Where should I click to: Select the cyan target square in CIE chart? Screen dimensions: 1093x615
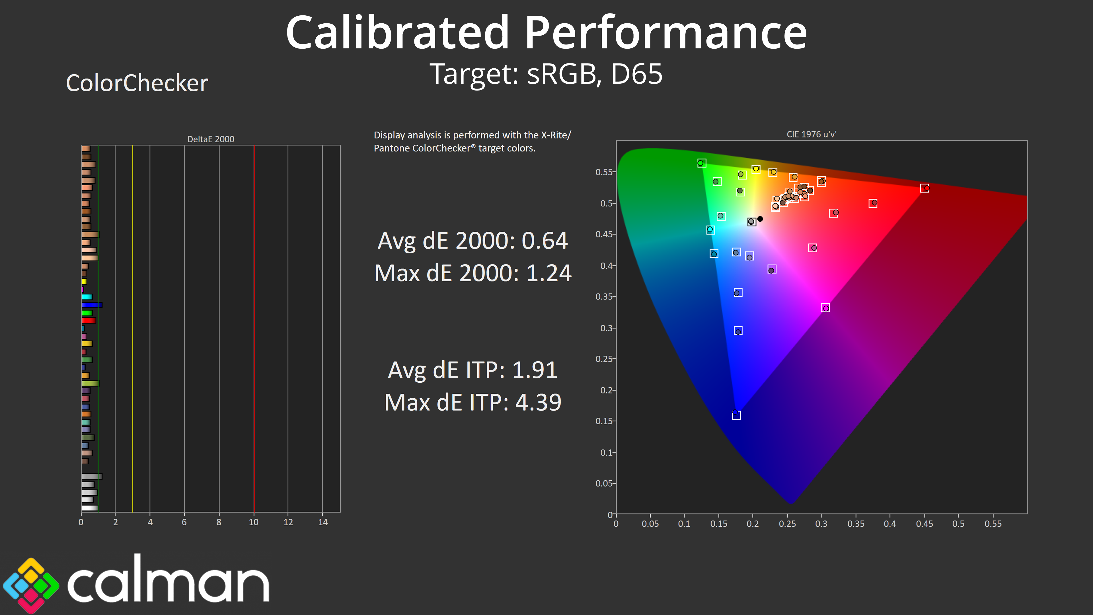(711, 229)
